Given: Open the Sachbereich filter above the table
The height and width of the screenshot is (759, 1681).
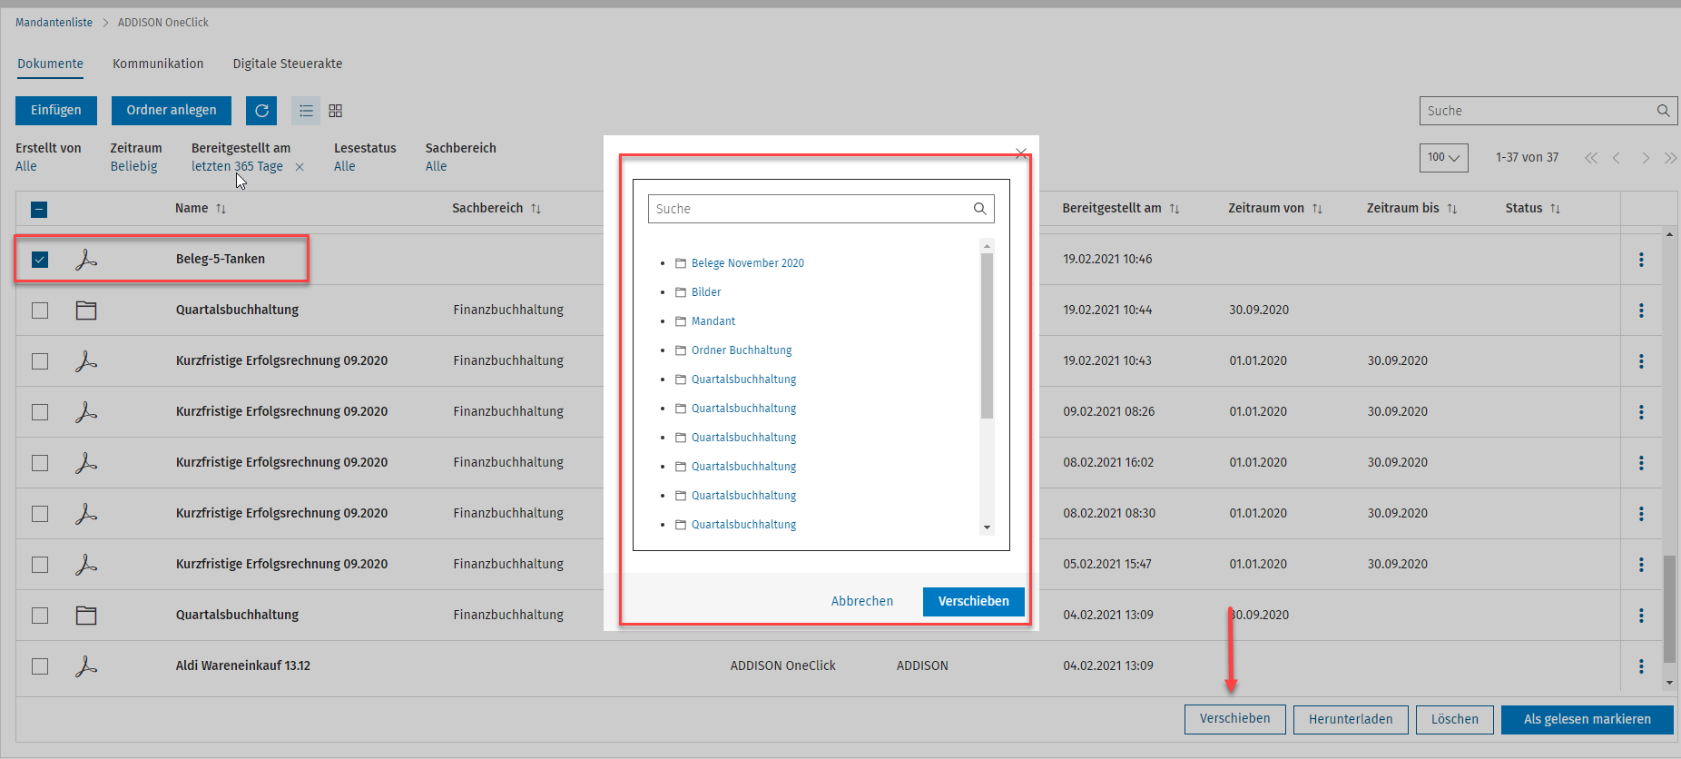Looking at the screenshot, I should click(437, 166).
